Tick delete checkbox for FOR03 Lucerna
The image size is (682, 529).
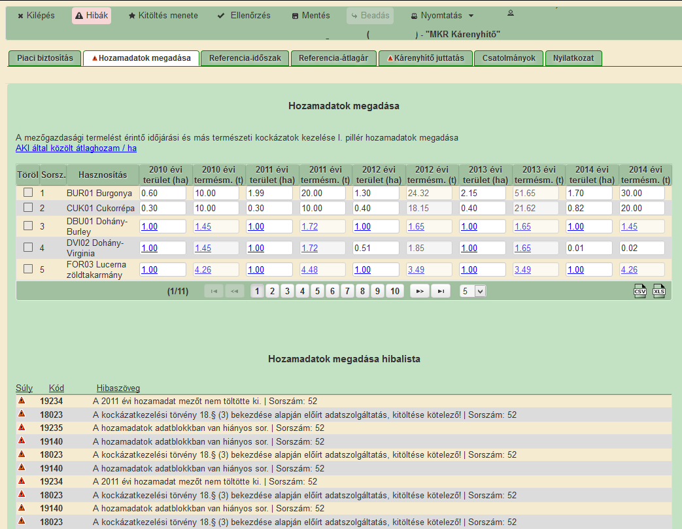click(28, 269)
